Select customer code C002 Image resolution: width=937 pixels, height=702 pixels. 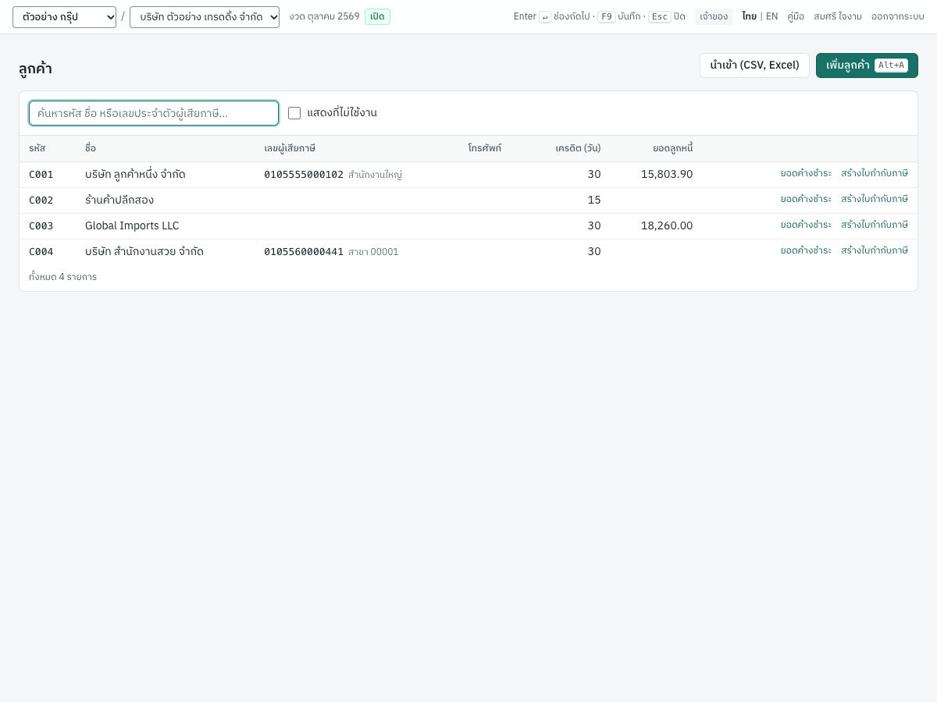[x=41, y=200]
